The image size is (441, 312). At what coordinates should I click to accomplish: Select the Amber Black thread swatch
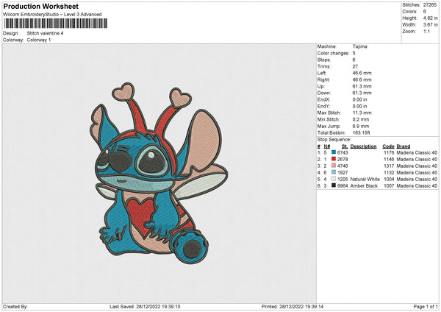tap(333, 185)
